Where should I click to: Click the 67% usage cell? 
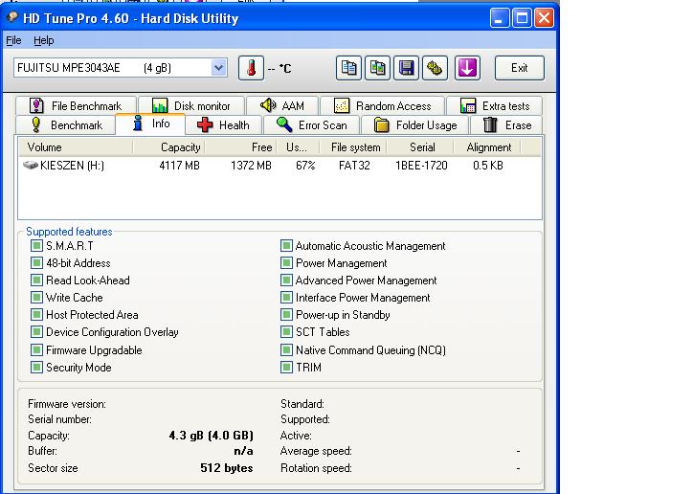[x=305, y=166]
